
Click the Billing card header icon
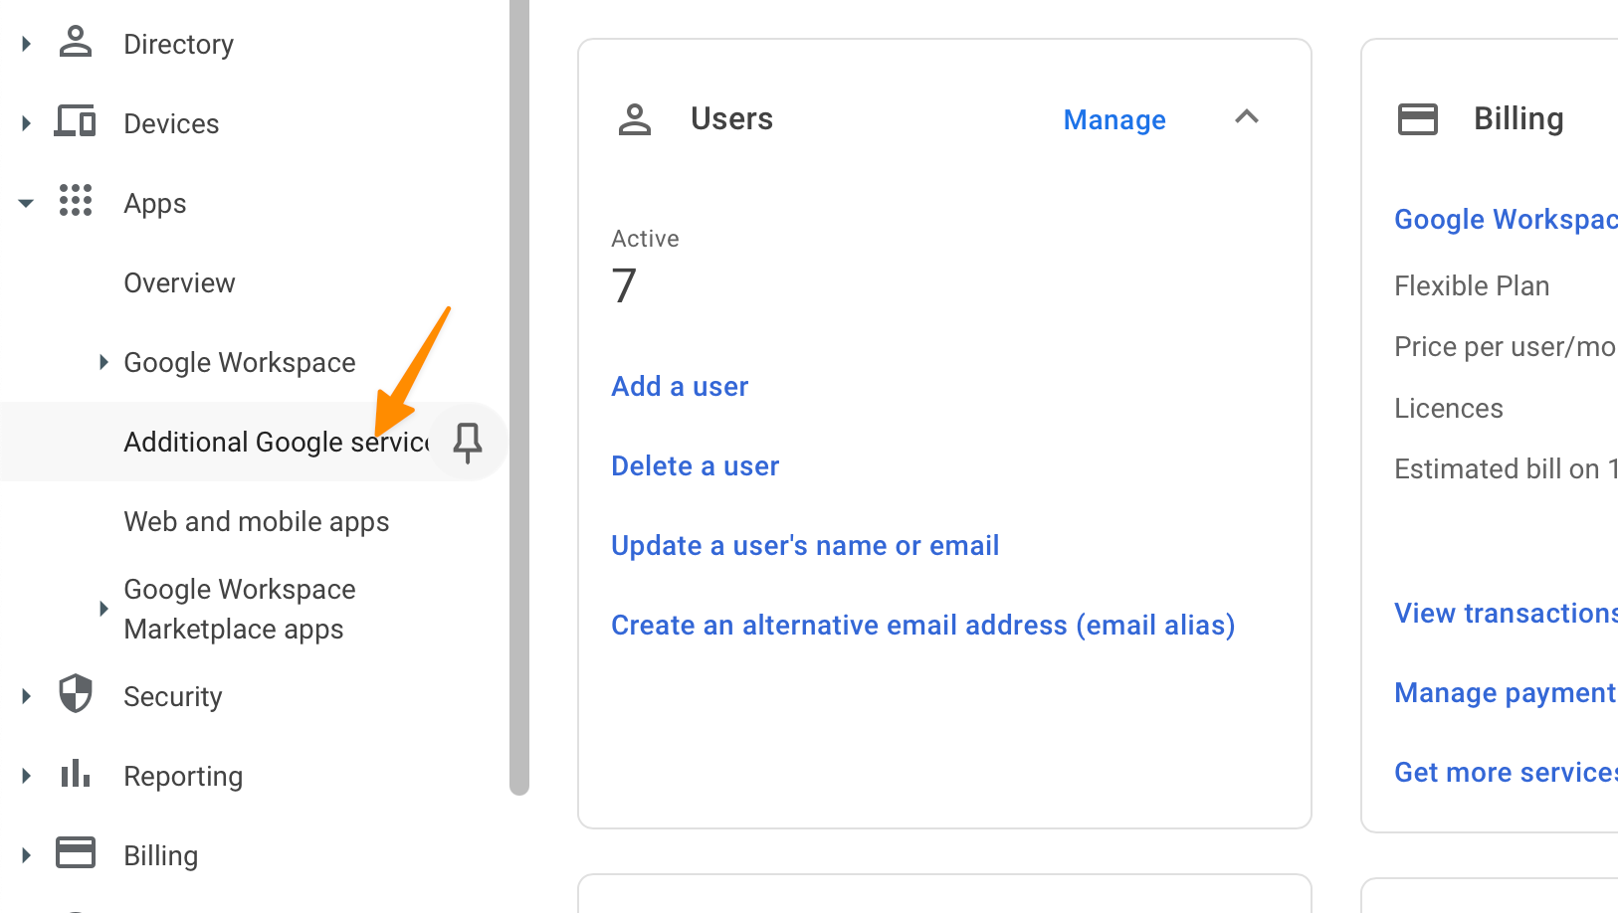tap(1418, 119)
